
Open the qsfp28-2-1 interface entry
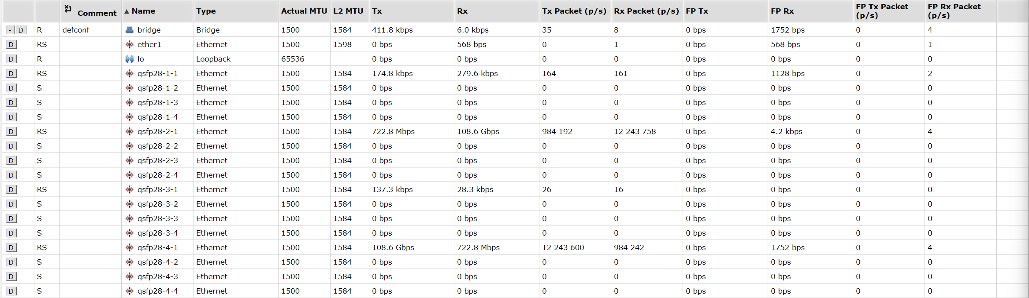click(157, 131)
